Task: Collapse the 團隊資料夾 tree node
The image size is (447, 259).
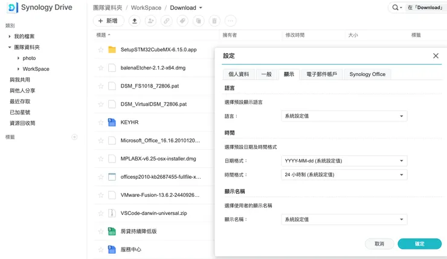Action: coord(10,47)
